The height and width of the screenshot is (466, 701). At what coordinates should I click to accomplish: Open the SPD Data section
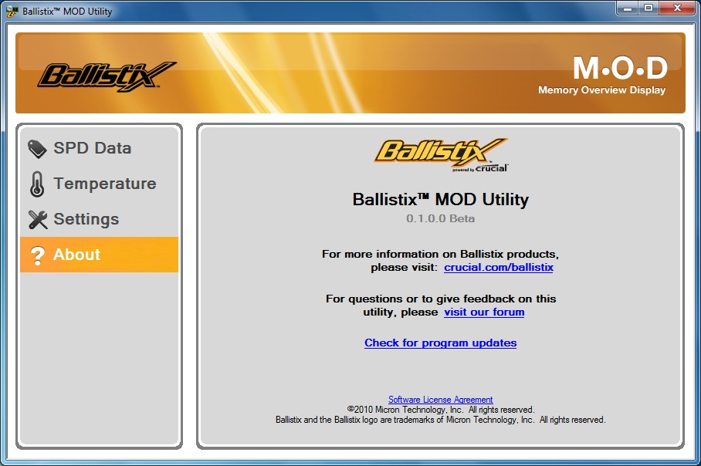tap(100, 148)
